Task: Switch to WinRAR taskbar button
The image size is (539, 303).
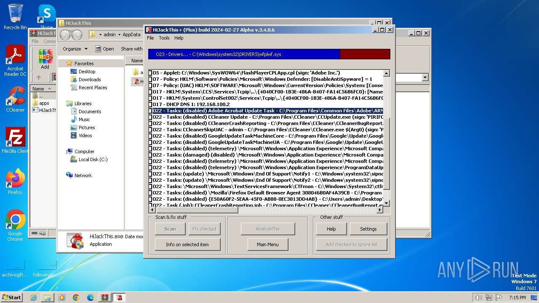Action: pos(105,297)
